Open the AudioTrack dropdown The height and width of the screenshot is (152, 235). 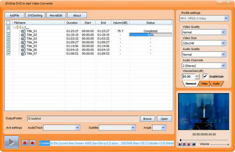click(x=77, y=128)
